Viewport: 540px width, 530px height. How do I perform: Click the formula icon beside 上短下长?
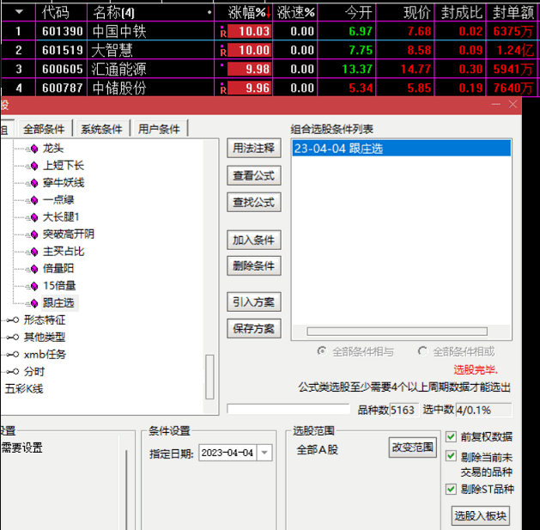tap(34, 166)
